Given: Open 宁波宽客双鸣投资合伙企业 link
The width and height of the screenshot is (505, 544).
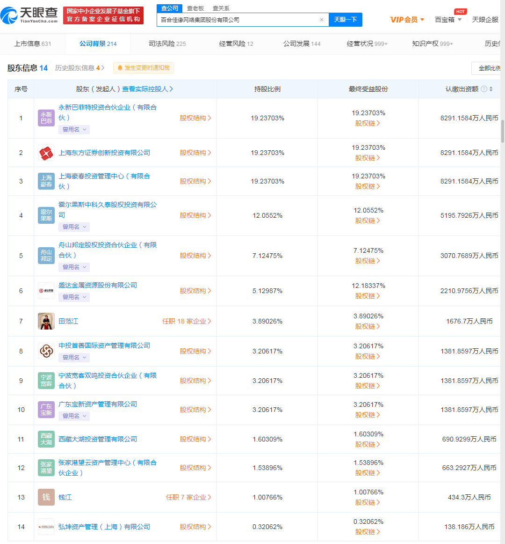Looking at the screenshot, I should (108, 381).
